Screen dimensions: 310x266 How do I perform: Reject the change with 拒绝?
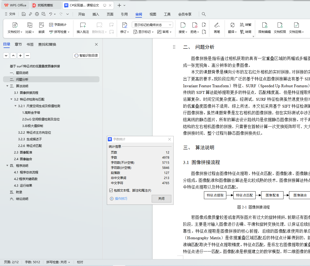pos(195,28)
